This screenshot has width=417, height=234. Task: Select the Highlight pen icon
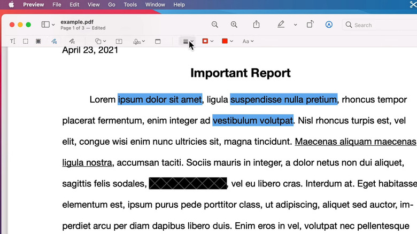coord(281,24)
